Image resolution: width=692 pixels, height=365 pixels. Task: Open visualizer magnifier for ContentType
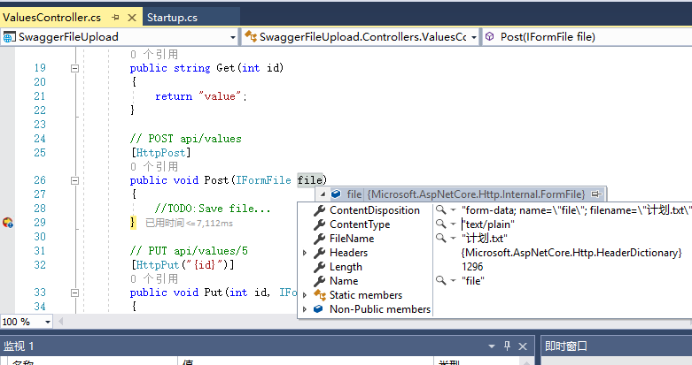[440, 224]
